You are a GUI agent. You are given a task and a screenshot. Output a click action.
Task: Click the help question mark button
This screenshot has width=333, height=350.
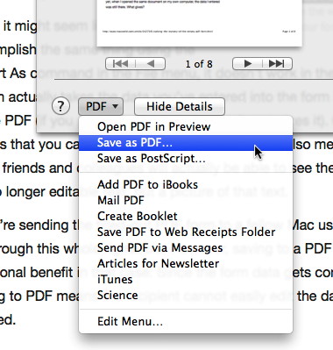(x=60, y=106)
